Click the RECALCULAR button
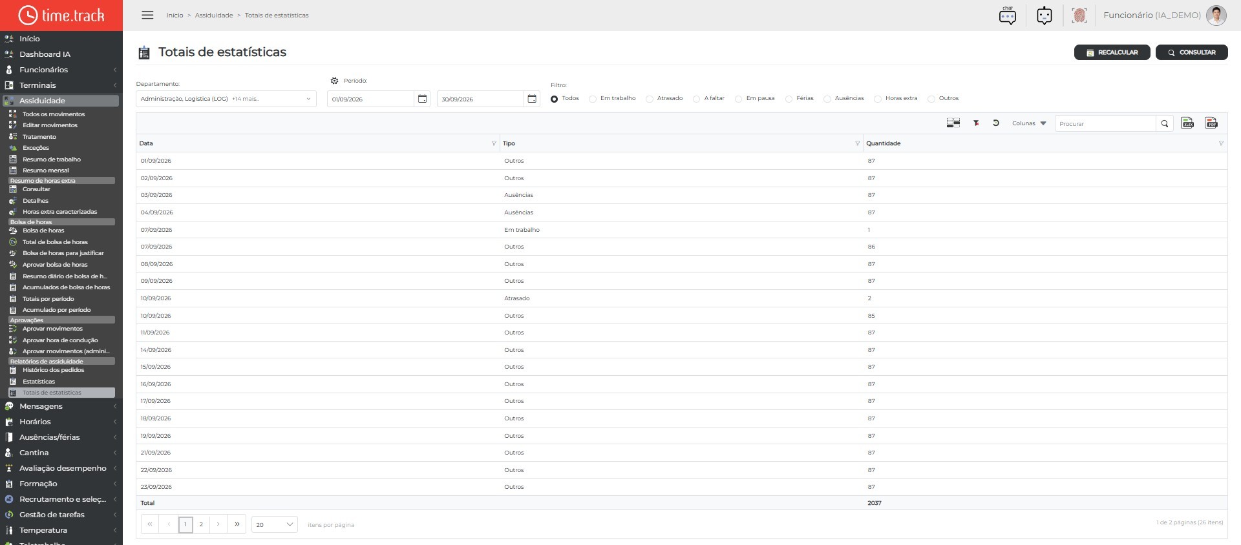Image resolution: width=1241 pixels, height=545 pixels. 1112,52
